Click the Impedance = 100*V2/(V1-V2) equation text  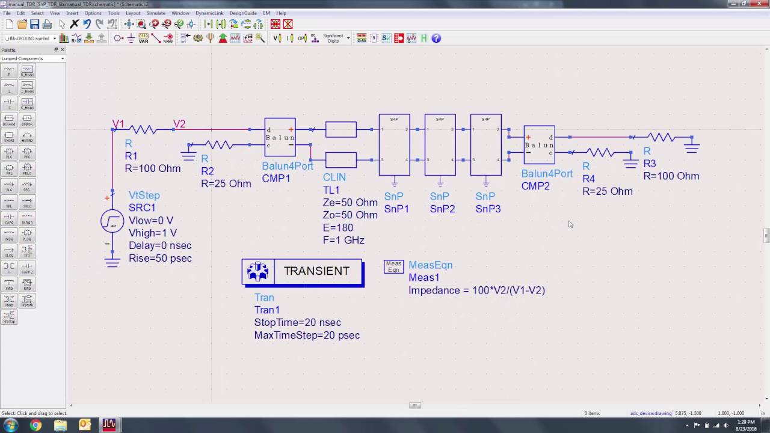pyautogui.click(x=476, y=290)
